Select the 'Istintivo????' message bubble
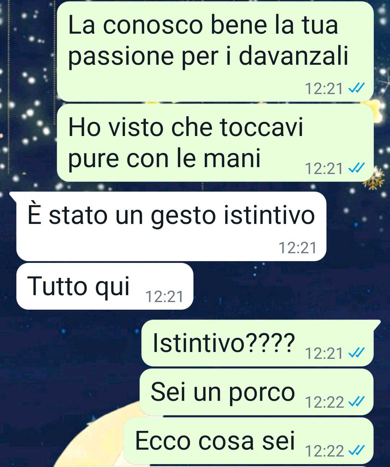Viewport: 390px width, 467px height. (x=257, y=343)
